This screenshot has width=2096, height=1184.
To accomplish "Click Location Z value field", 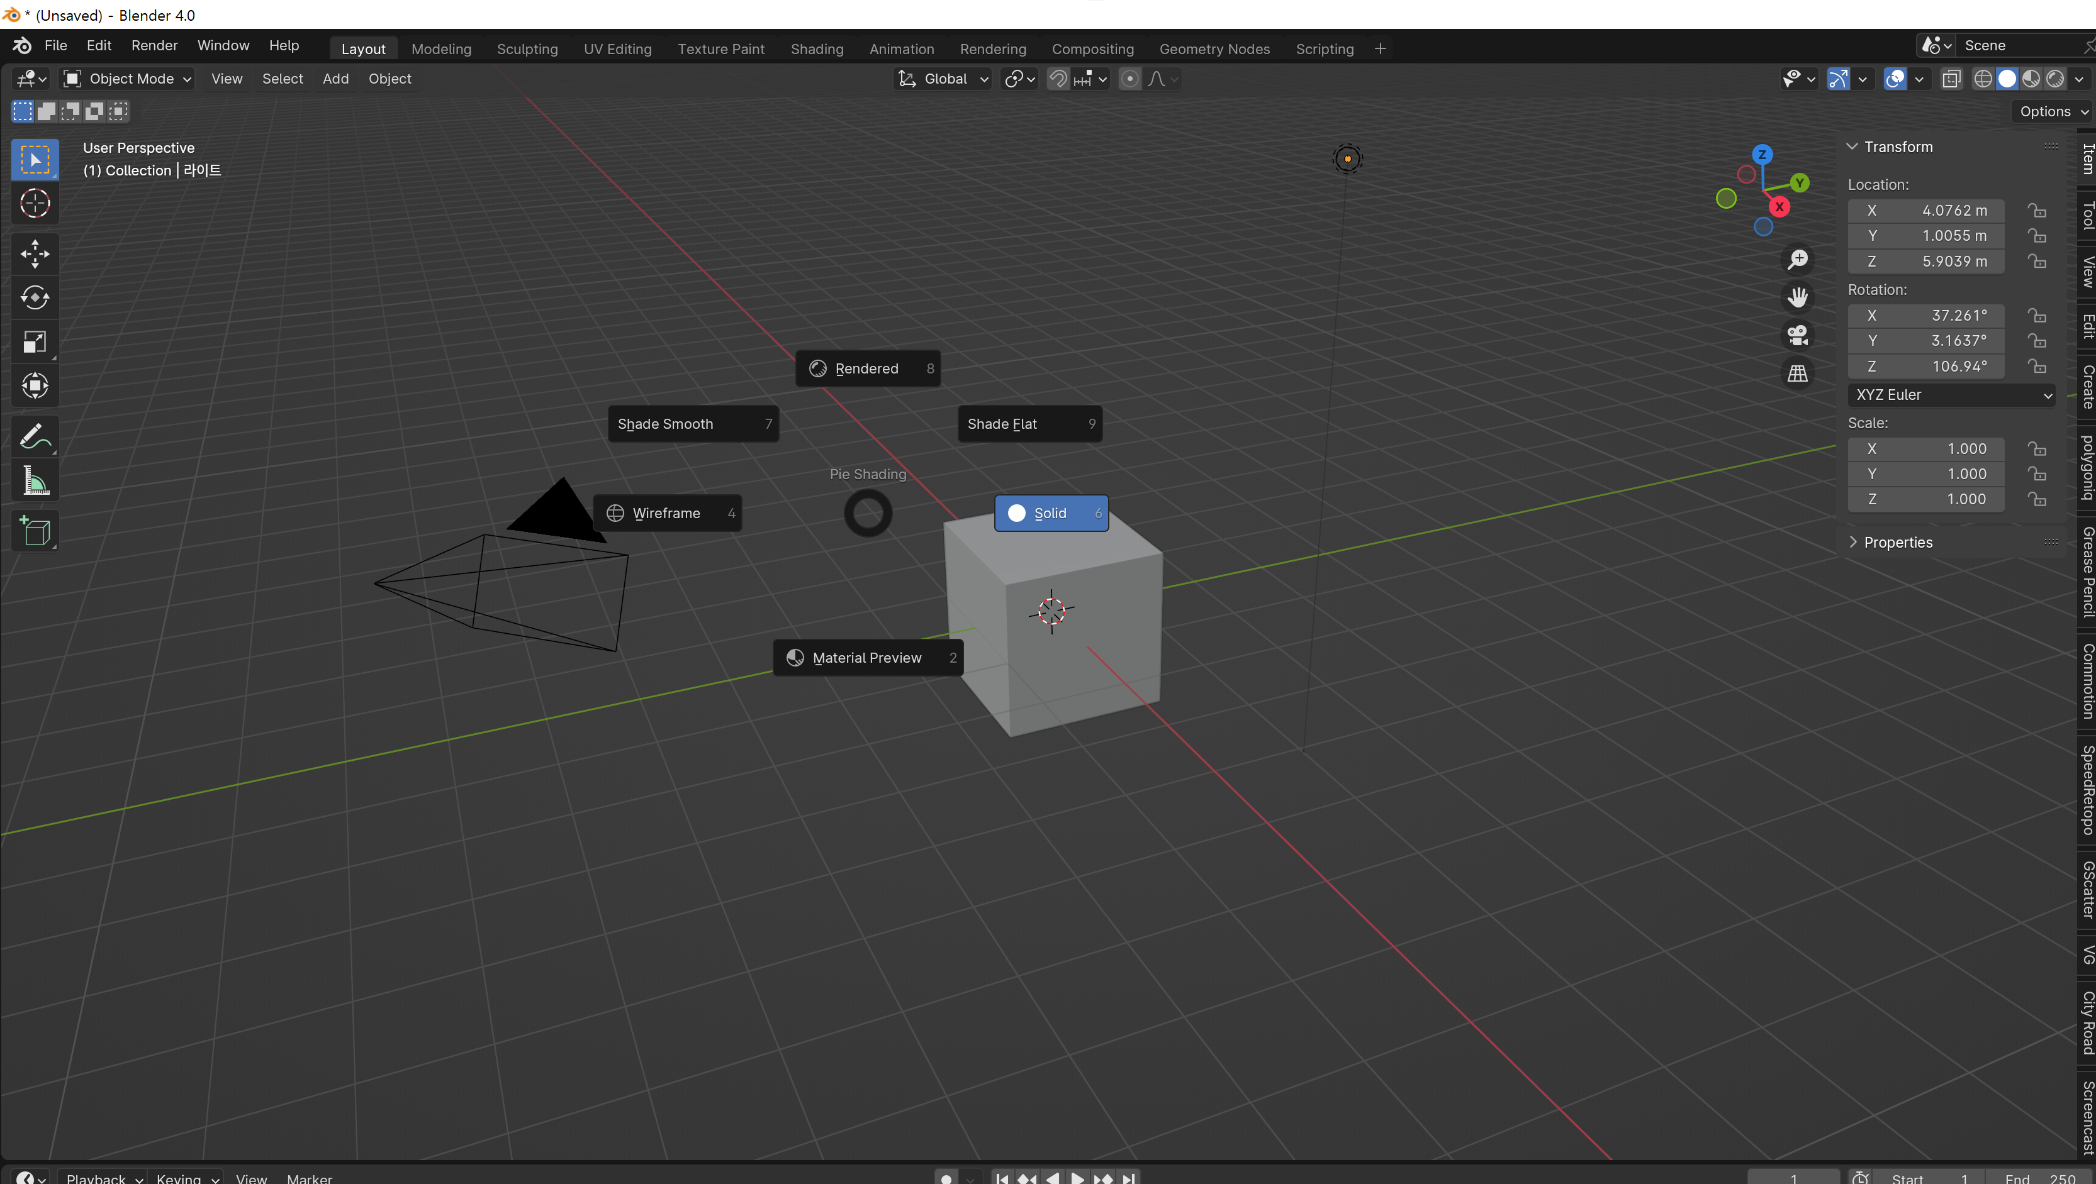I will coord(1926,262).
